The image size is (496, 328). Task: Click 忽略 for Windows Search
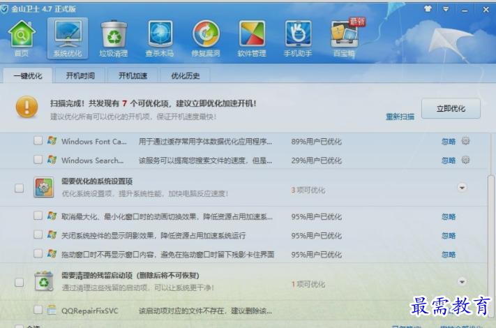[x=449, y=161]
